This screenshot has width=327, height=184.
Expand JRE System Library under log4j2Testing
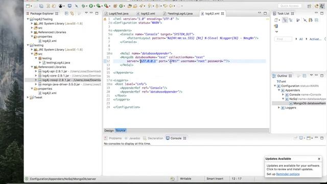pyautogui.click(x=32, y=24)
